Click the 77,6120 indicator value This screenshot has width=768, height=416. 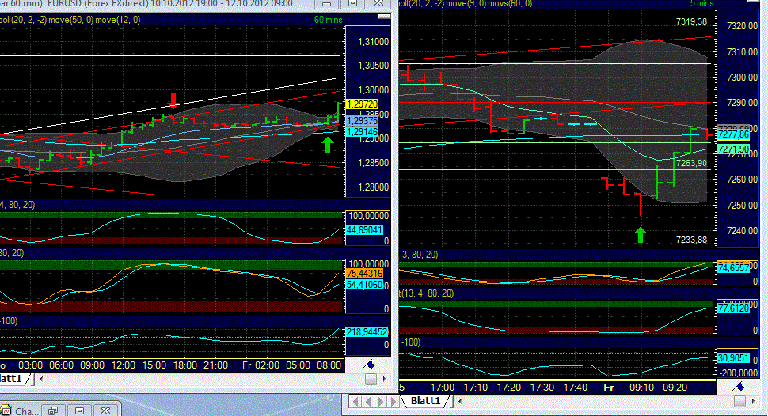pyautogui.click(x=733, y=308)
